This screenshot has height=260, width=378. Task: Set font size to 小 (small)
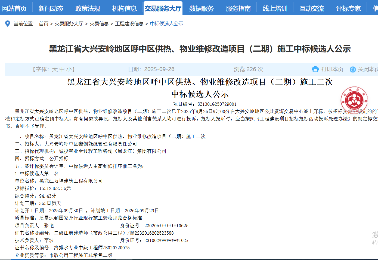coord(69,69)
